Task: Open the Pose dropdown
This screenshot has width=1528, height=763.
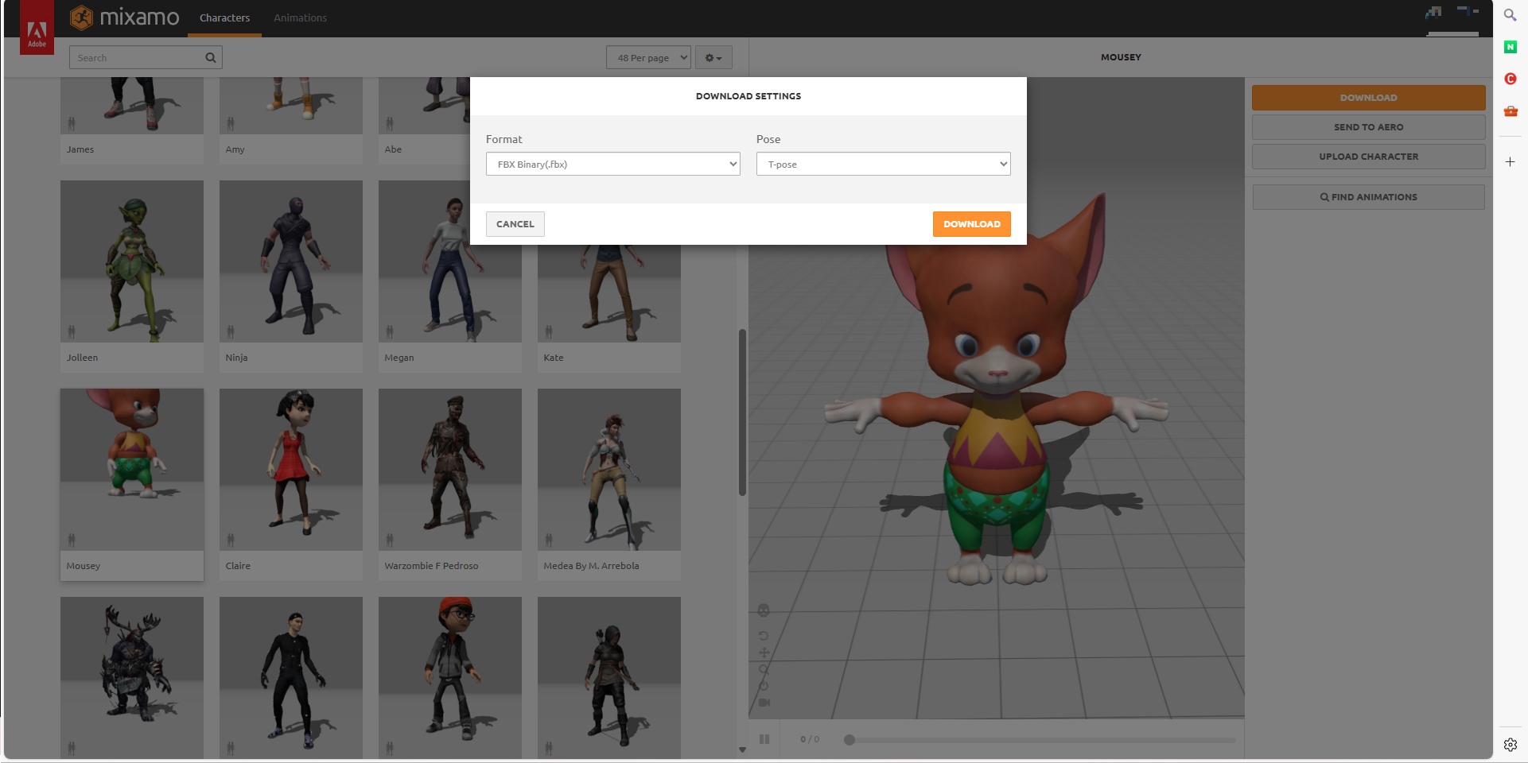Action: click(884, 164)
